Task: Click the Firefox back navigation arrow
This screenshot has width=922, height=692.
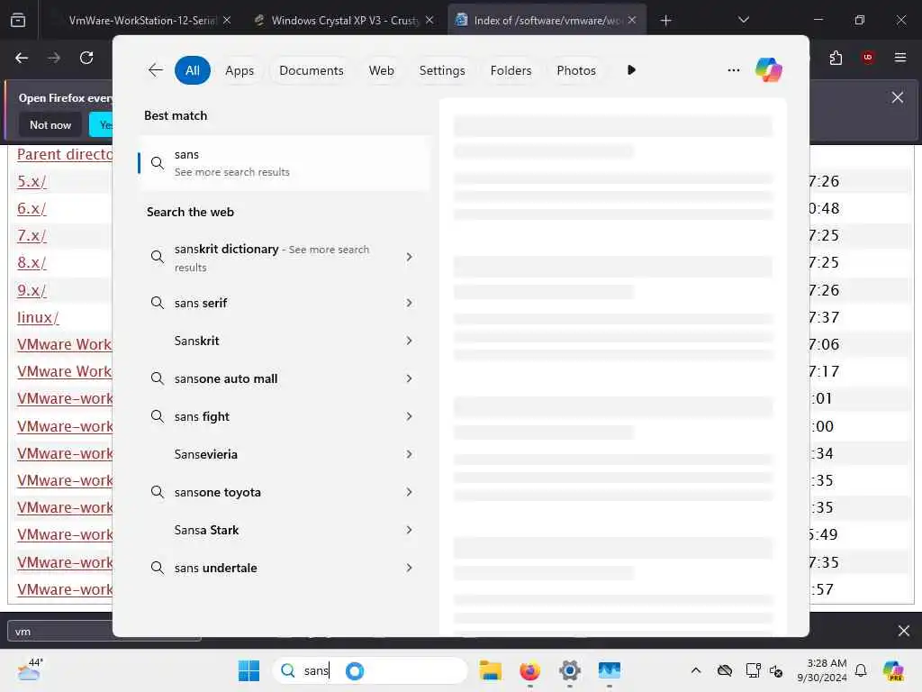Action: coord(22,58)
